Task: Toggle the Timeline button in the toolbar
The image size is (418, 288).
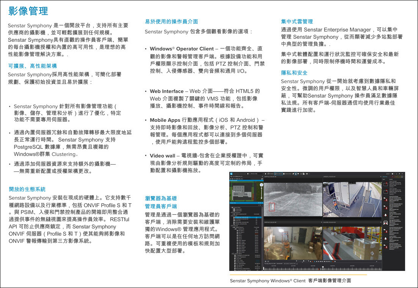Action: point(270,174)
